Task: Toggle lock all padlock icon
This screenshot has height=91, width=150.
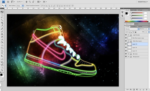Action: coord(135,32)
